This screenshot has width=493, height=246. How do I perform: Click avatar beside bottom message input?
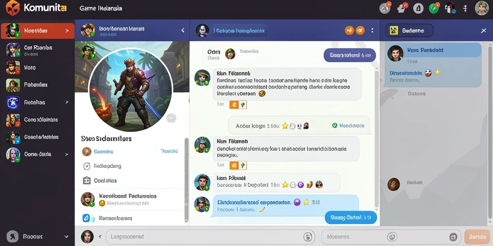pyautogui.click(x=88, y=236)
